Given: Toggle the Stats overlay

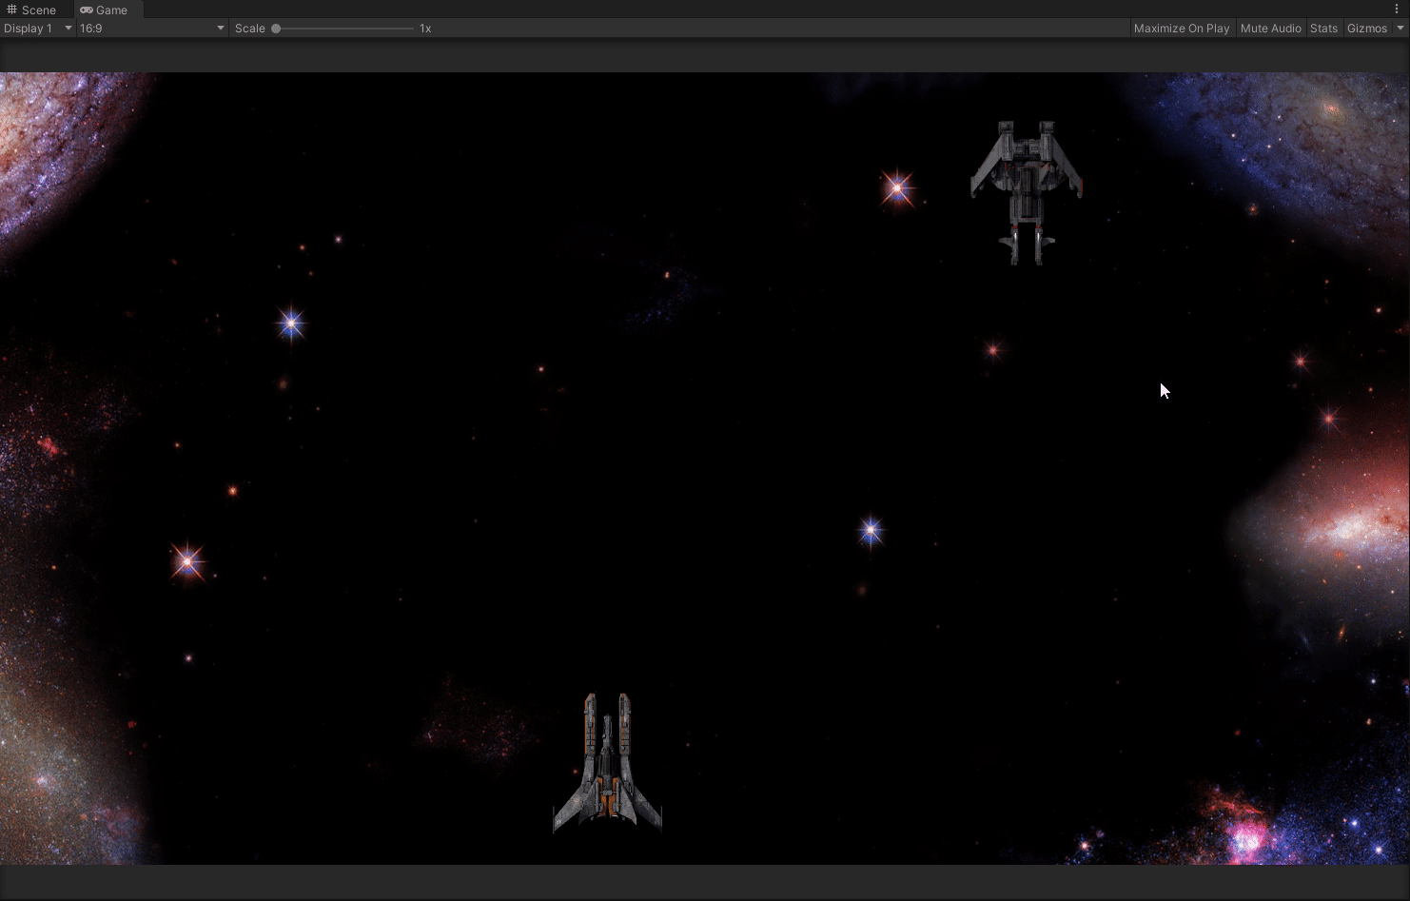Looking at the screenshot, I should pyautogui.click(x=1323, y=29).
